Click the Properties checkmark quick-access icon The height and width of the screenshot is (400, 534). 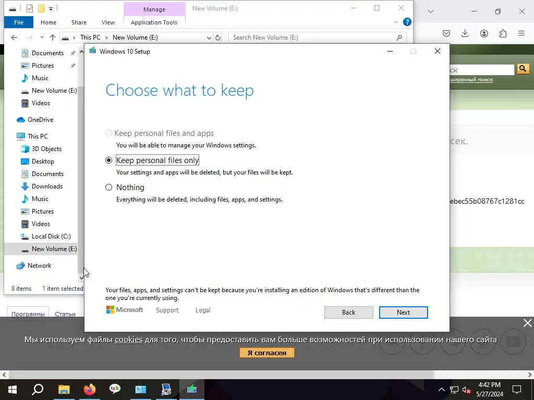click(x=30, y=8)
